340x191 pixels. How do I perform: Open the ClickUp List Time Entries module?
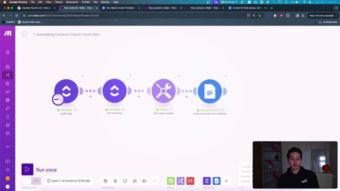pyautogui.click(x=115, y=91)
